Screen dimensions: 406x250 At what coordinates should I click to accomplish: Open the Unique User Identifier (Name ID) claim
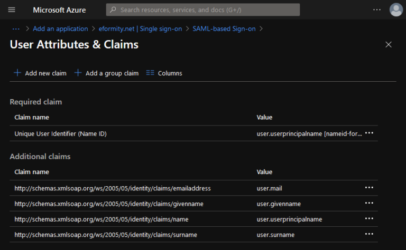tap(60, 134)
